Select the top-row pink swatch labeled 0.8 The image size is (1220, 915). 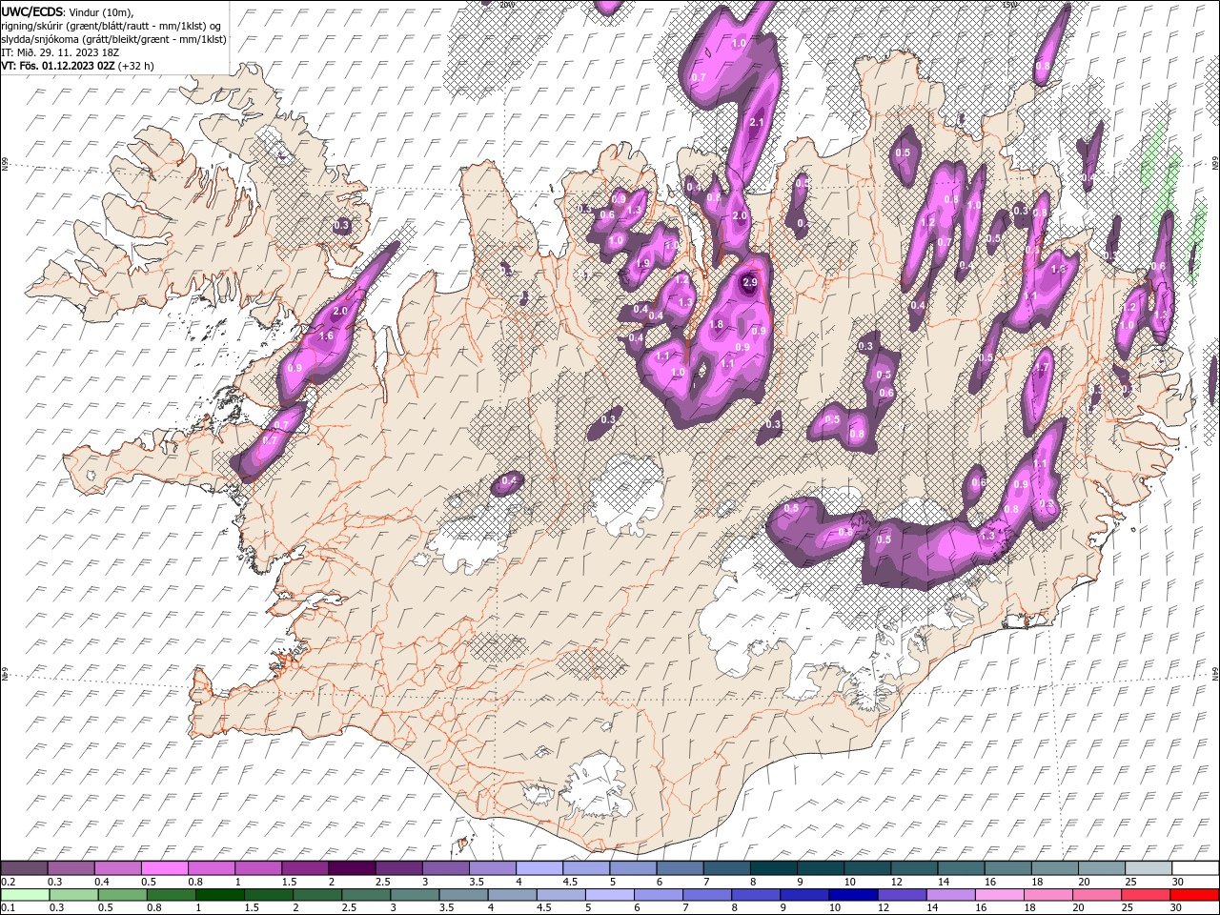[x=211, y=868]
